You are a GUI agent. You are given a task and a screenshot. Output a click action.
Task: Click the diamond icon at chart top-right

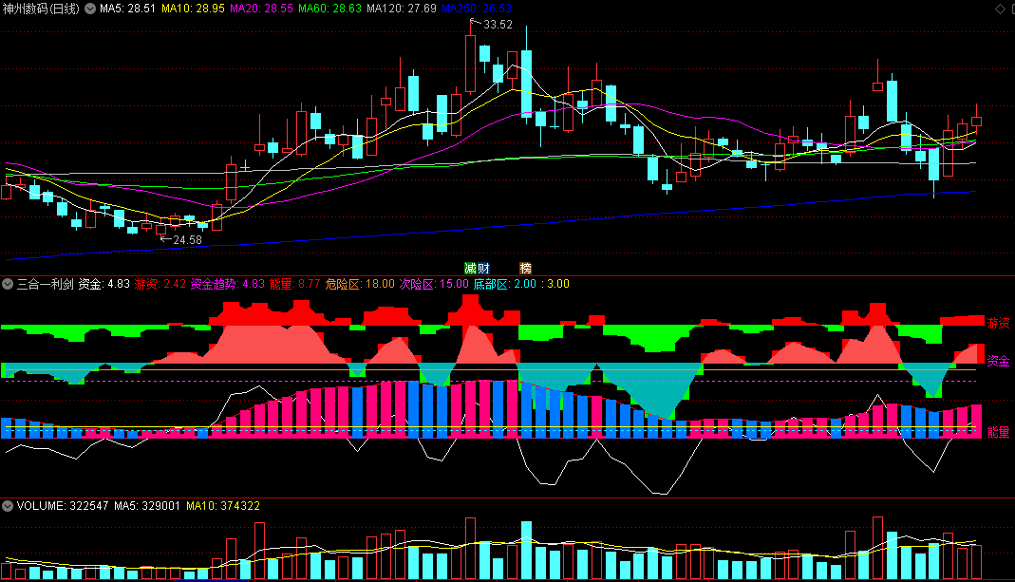(x=1000, y=9)
